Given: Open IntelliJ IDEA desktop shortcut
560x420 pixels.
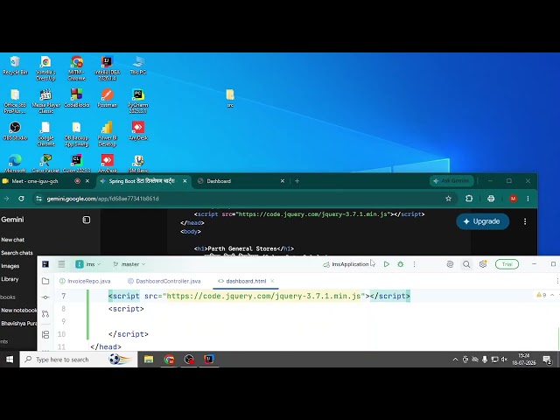Looking at the screenshot, I should click(x=107, y=68).
